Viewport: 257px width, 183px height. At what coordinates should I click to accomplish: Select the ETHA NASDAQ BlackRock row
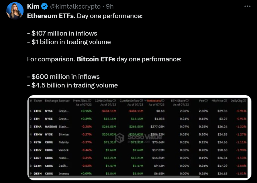pos(138,126)
